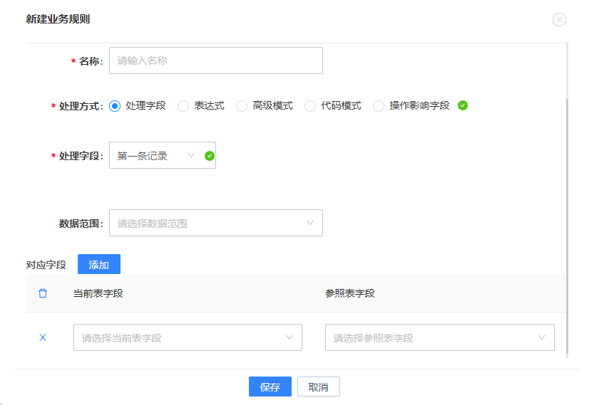Click the 参照表字段 column header
Viewport: 589px width, 405px height.
tap(349, 293)
